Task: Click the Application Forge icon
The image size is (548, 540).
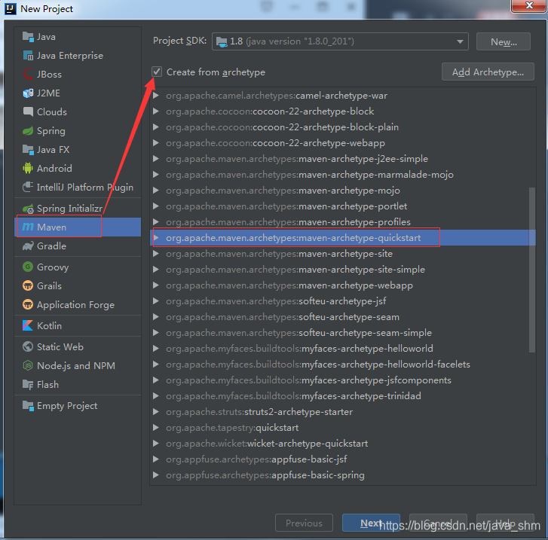Action: [x=28, y=304]
